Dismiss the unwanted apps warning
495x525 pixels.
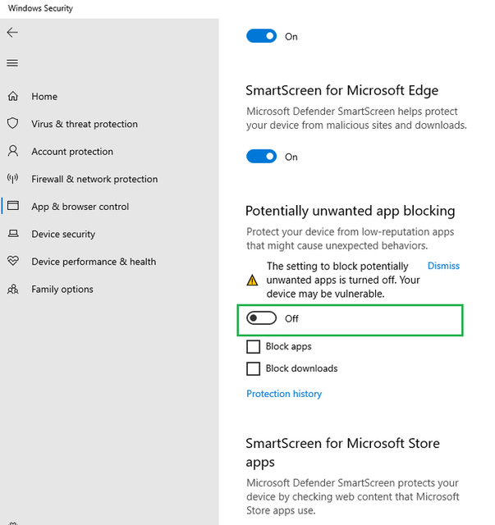443,266
